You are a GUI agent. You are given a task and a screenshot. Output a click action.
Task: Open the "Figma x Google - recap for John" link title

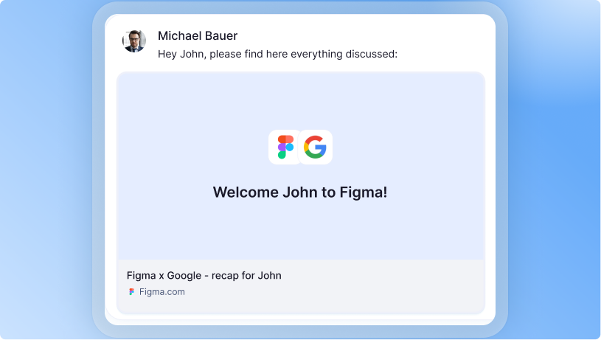tap(204, 276)
